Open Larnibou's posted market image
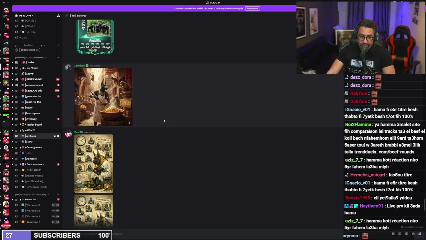Viewport: 426px width, 240px height. (x=103, y=97)
